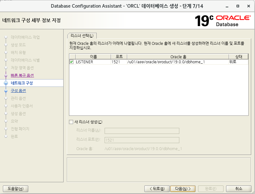This screenshot has height=194, width=255.
Task: Select the 리스너 선택 tab
Action: pos(82,36)
